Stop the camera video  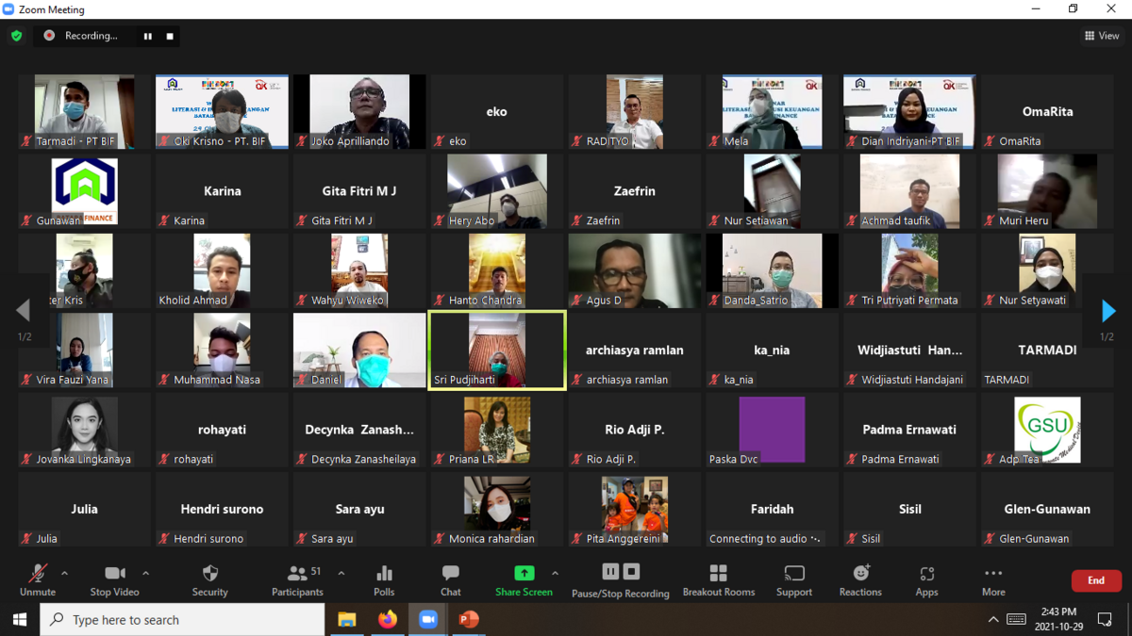coord(114,579)
